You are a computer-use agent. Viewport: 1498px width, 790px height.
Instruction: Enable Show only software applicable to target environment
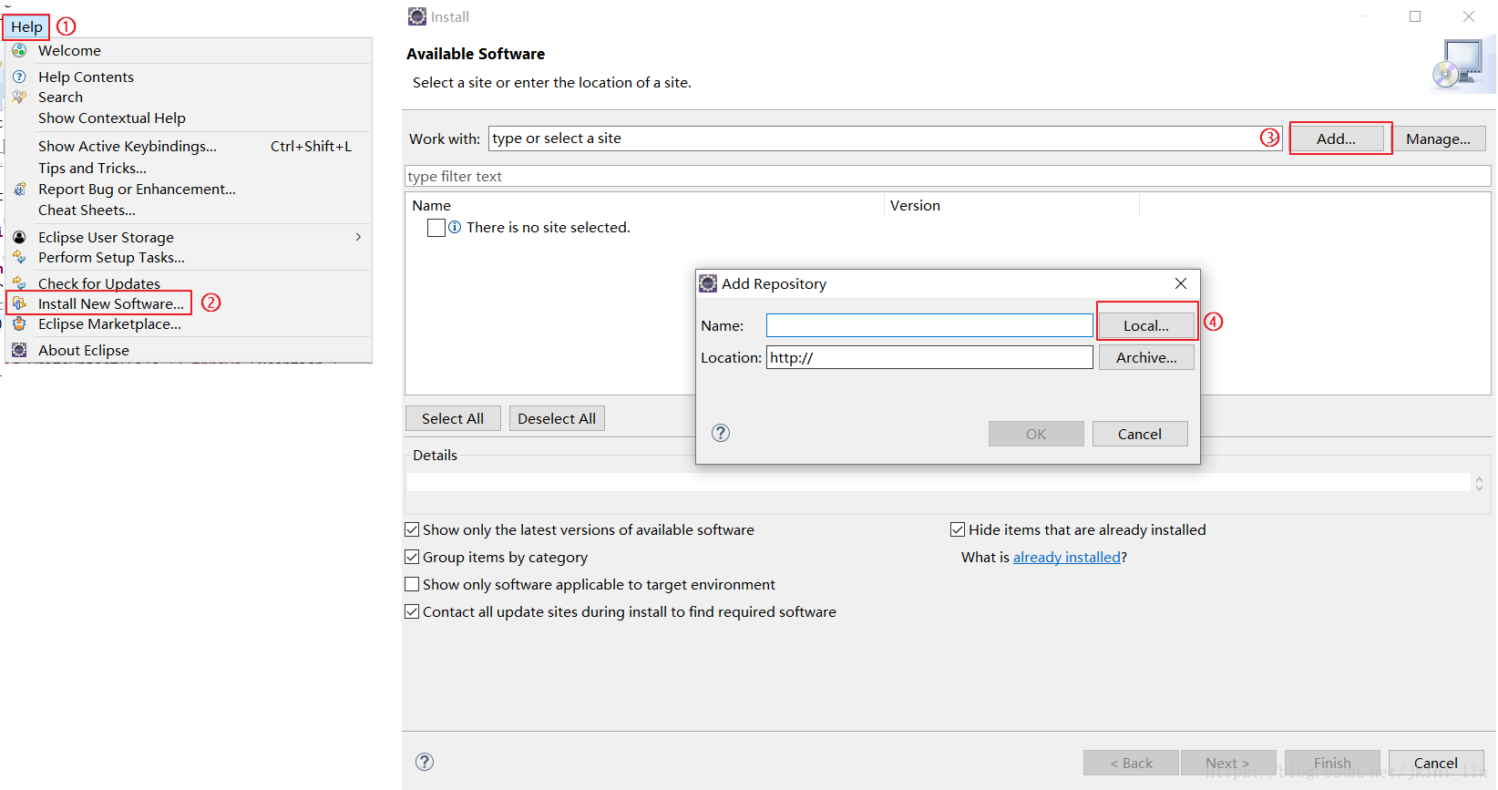point(412,584)
